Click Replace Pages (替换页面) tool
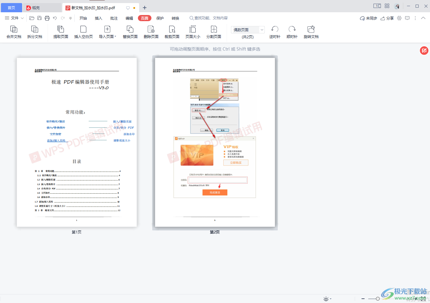430x303 pixels. click(130, 32)
